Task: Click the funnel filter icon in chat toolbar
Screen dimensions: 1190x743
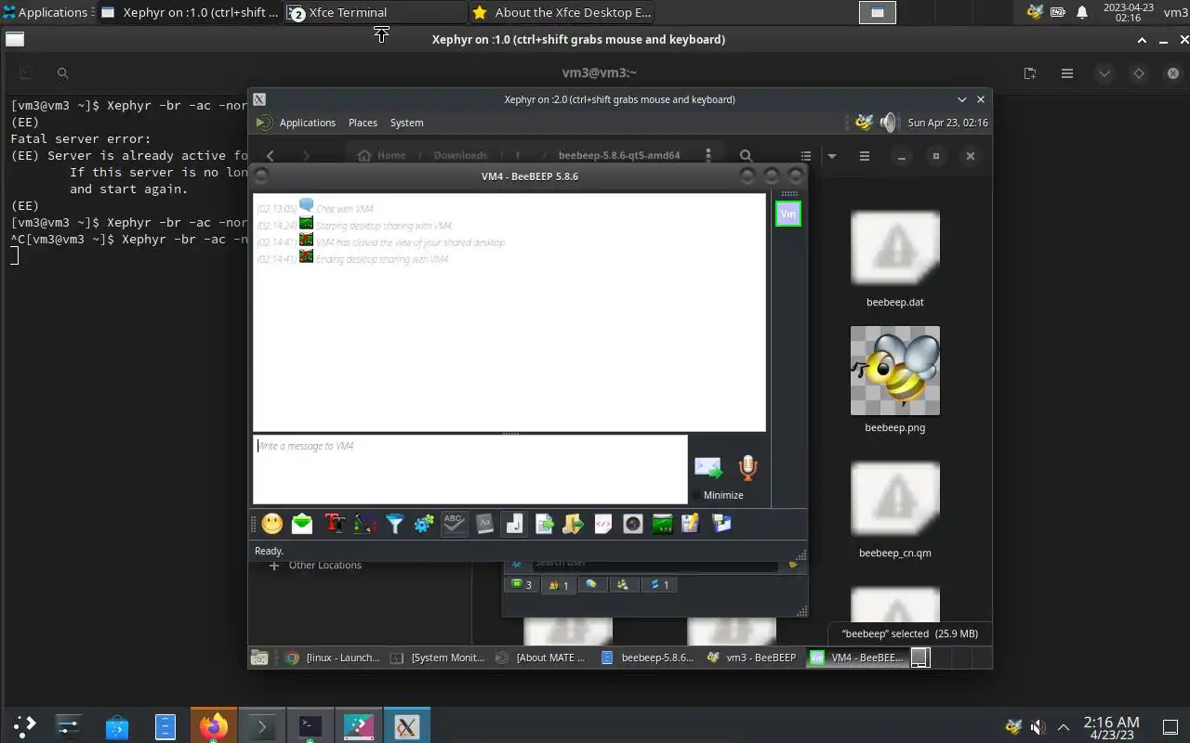Action: click(395, 524)
